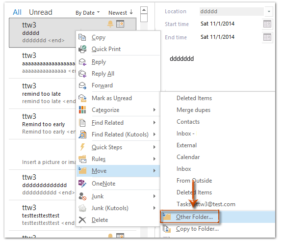Click the reminder bell on first ttw3 item
Image resolution: width=283 pixels, height=243 pixels.
(110, 24)
